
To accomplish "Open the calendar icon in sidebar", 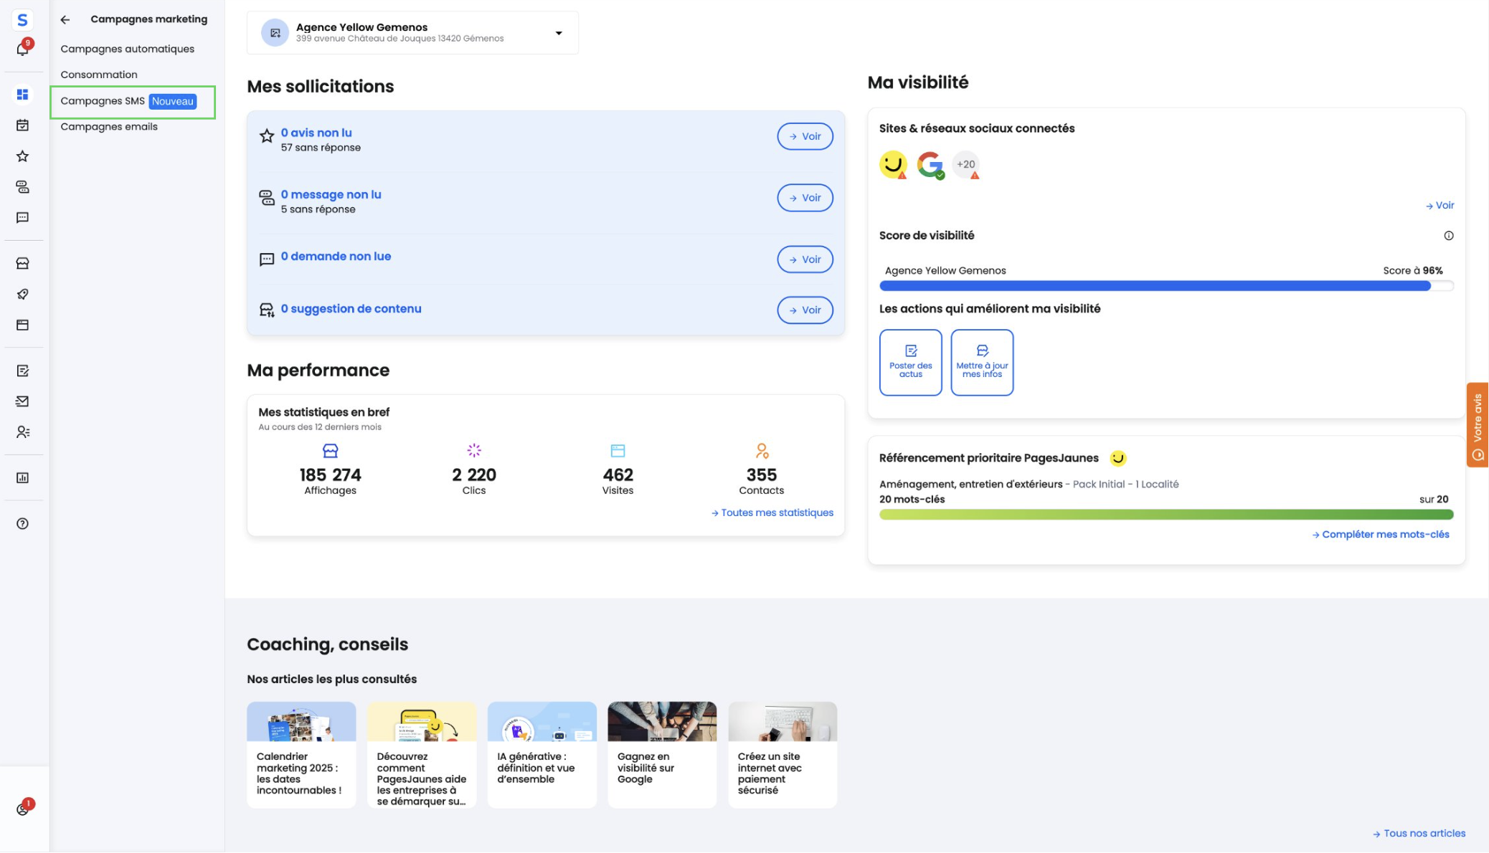I will [x=22, y=125].
